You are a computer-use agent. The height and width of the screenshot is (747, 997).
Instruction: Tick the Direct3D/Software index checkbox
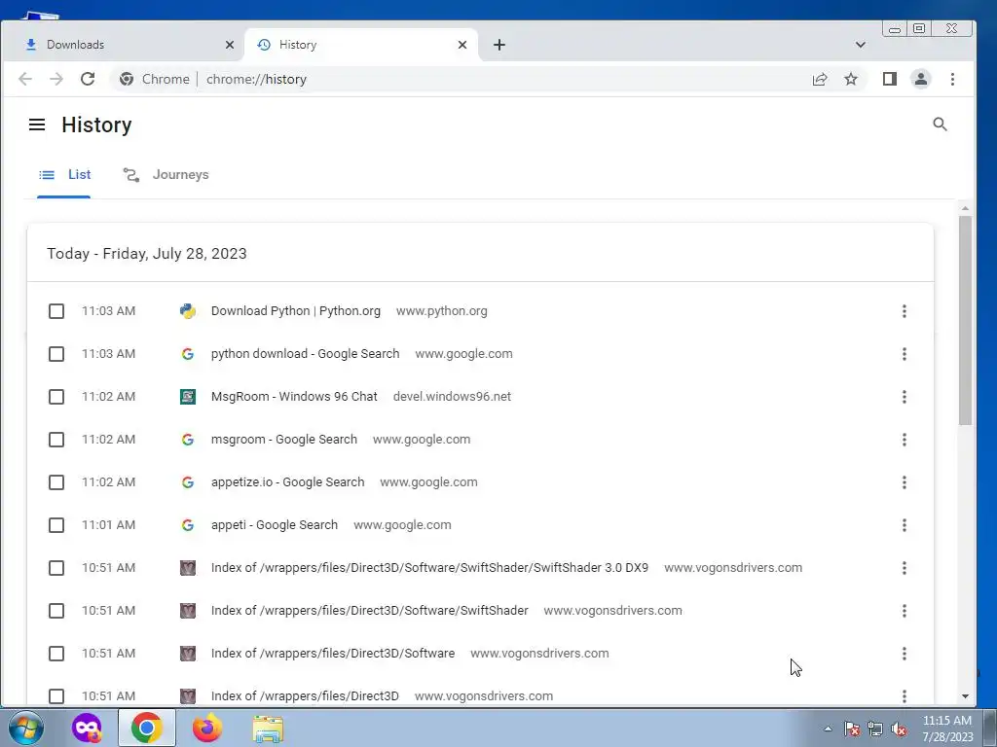coord(56,653)
